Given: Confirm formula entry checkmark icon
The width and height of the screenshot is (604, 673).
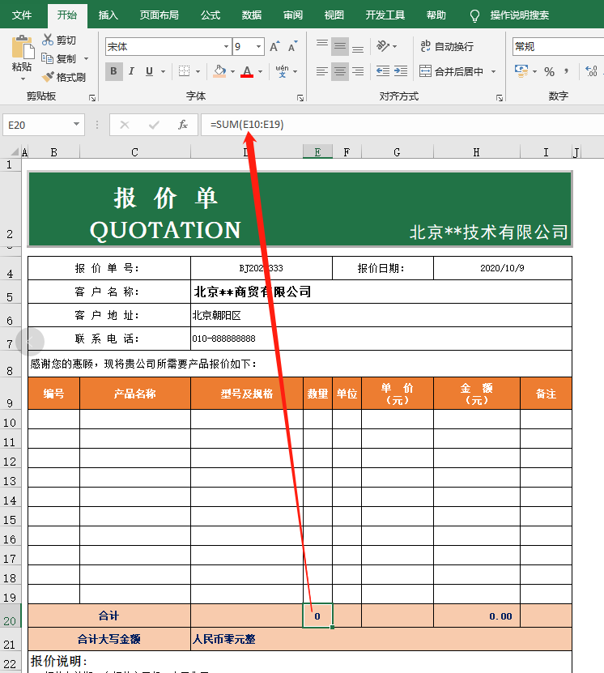Looking at the screenshot, I should 154,125.
